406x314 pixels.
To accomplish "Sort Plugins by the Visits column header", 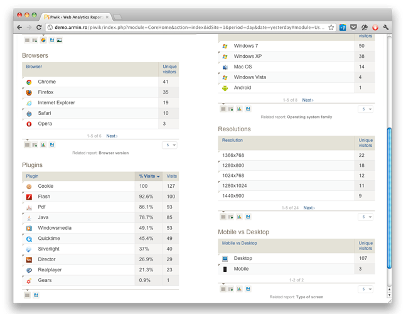I will (171, 176).
